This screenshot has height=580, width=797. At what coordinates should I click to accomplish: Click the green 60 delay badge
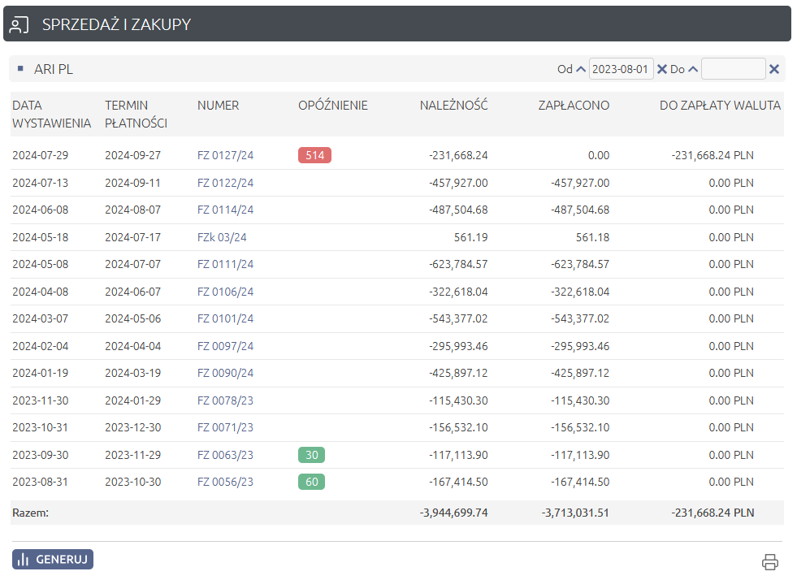click(311, 482)
